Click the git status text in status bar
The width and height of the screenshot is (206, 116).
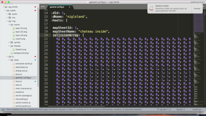(x=74, y=109)
